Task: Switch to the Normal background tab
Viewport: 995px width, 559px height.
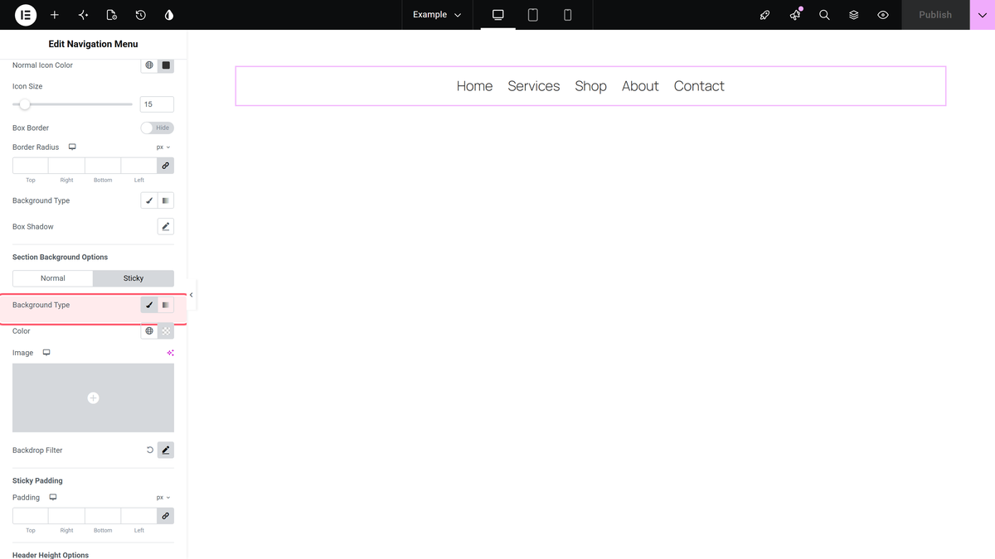Action: click(x=53, y=278)
